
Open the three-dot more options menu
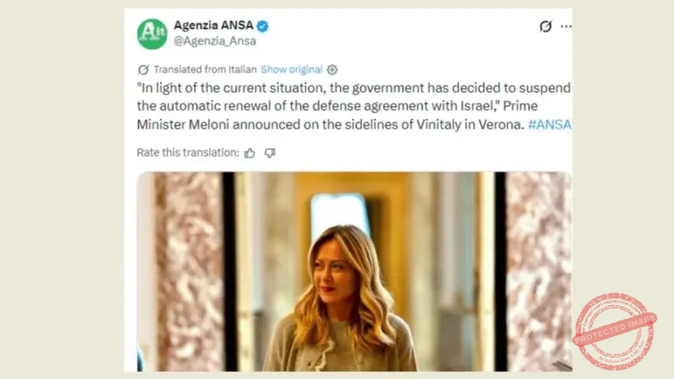566,26
